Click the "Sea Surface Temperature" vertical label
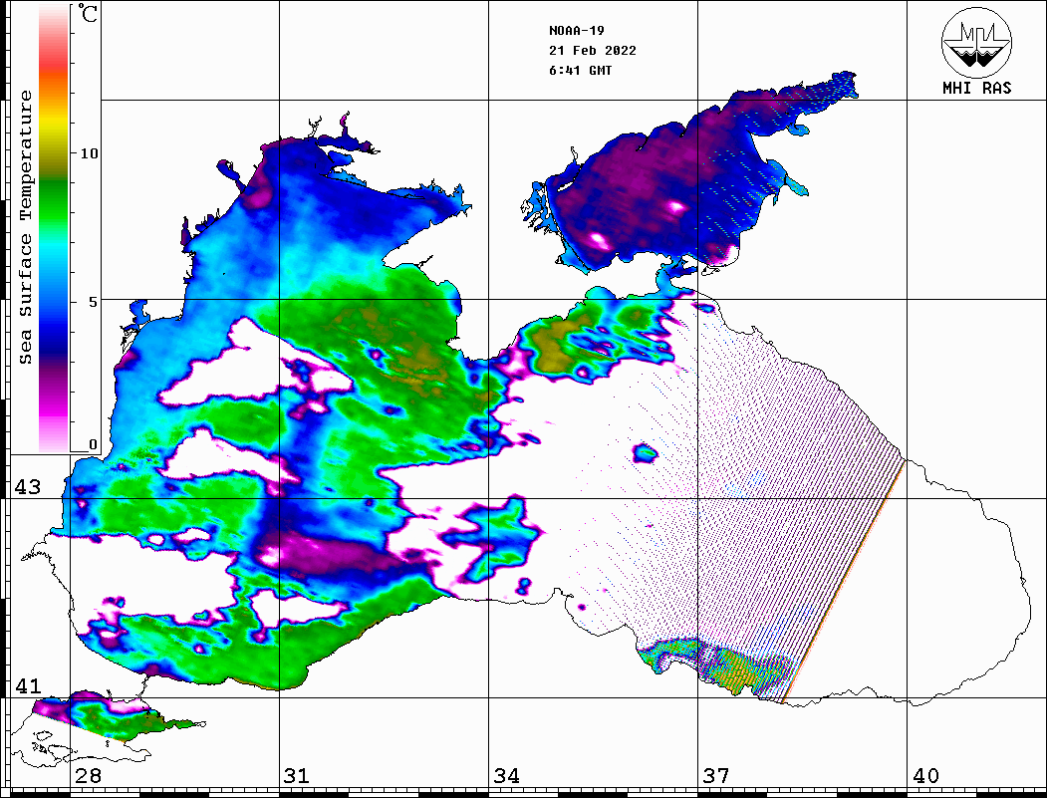Viewport: 1047px width, 798px height. (x=25, y=227)
